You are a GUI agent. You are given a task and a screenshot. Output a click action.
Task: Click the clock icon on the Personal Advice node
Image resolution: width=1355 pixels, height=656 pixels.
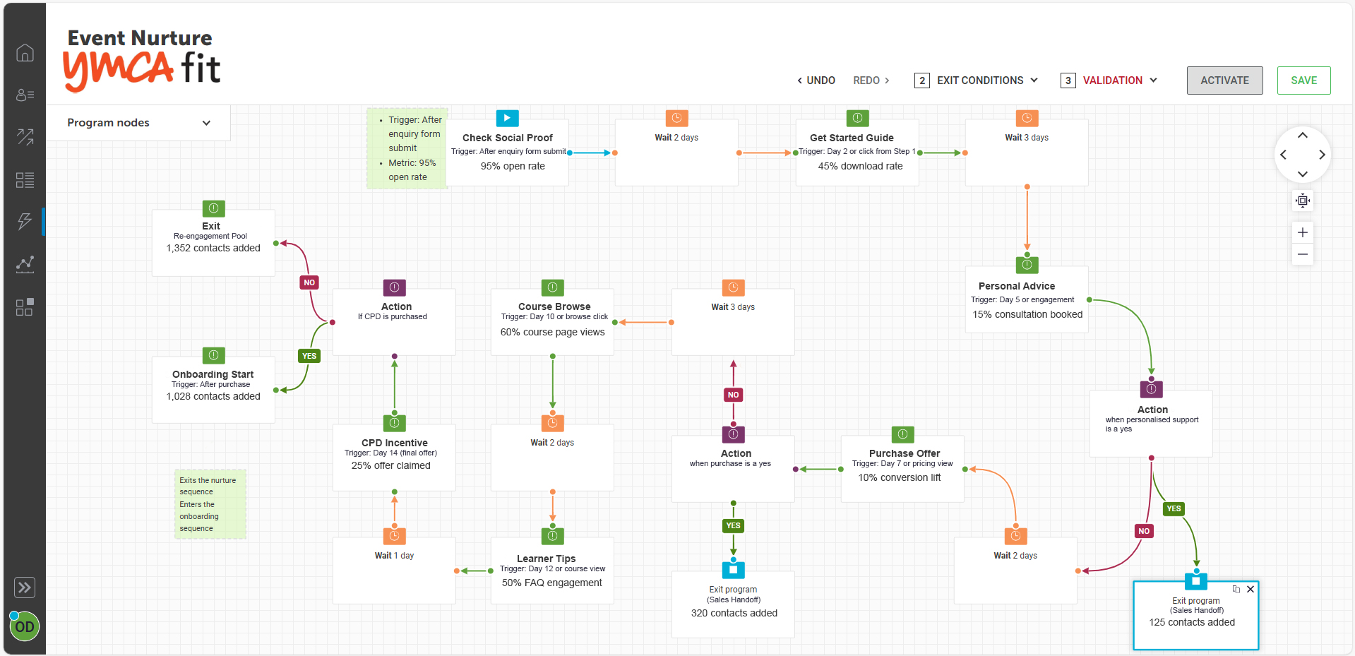(x=1027, y=265)
